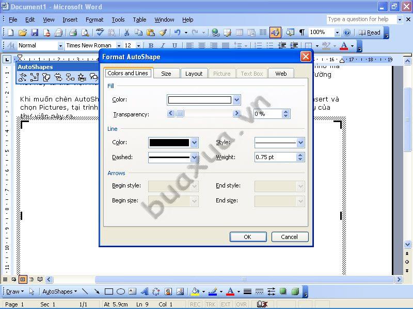Select the Line tool on the Drawing toolbar
Image resolution: width=413 pixels, height=309 pixels.
tap(85, 291)
